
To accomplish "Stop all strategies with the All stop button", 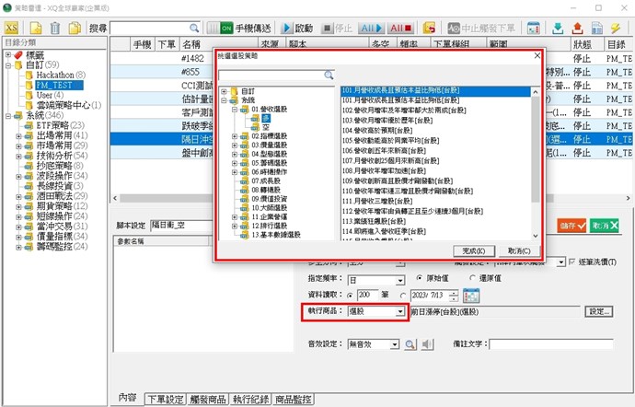I will 400,28.
